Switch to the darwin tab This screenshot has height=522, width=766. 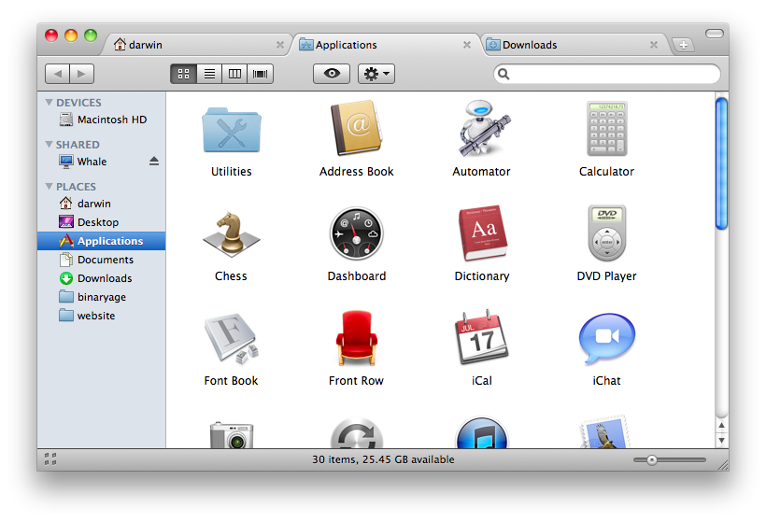pyautogui.click(x=195, y=45)
